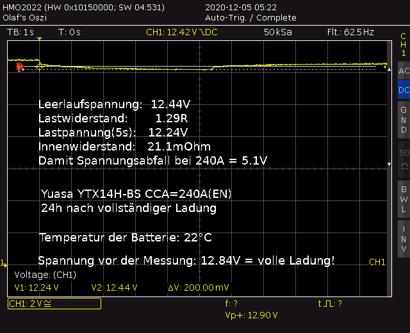Image resolution: width=410 pixels, height=333 pixels.
Task: Click the V1: 12.24 V cursor value
Action: click(x=38, y=288)
